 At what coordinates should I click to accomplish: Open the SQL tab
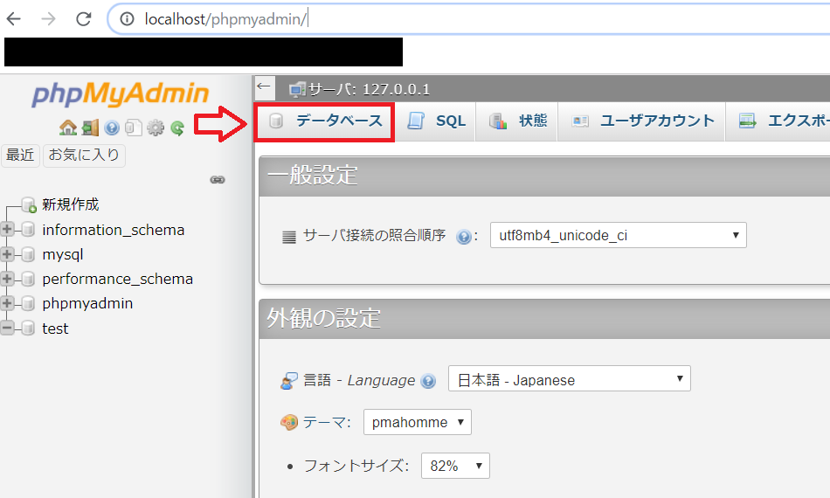(x=436, y=121)
